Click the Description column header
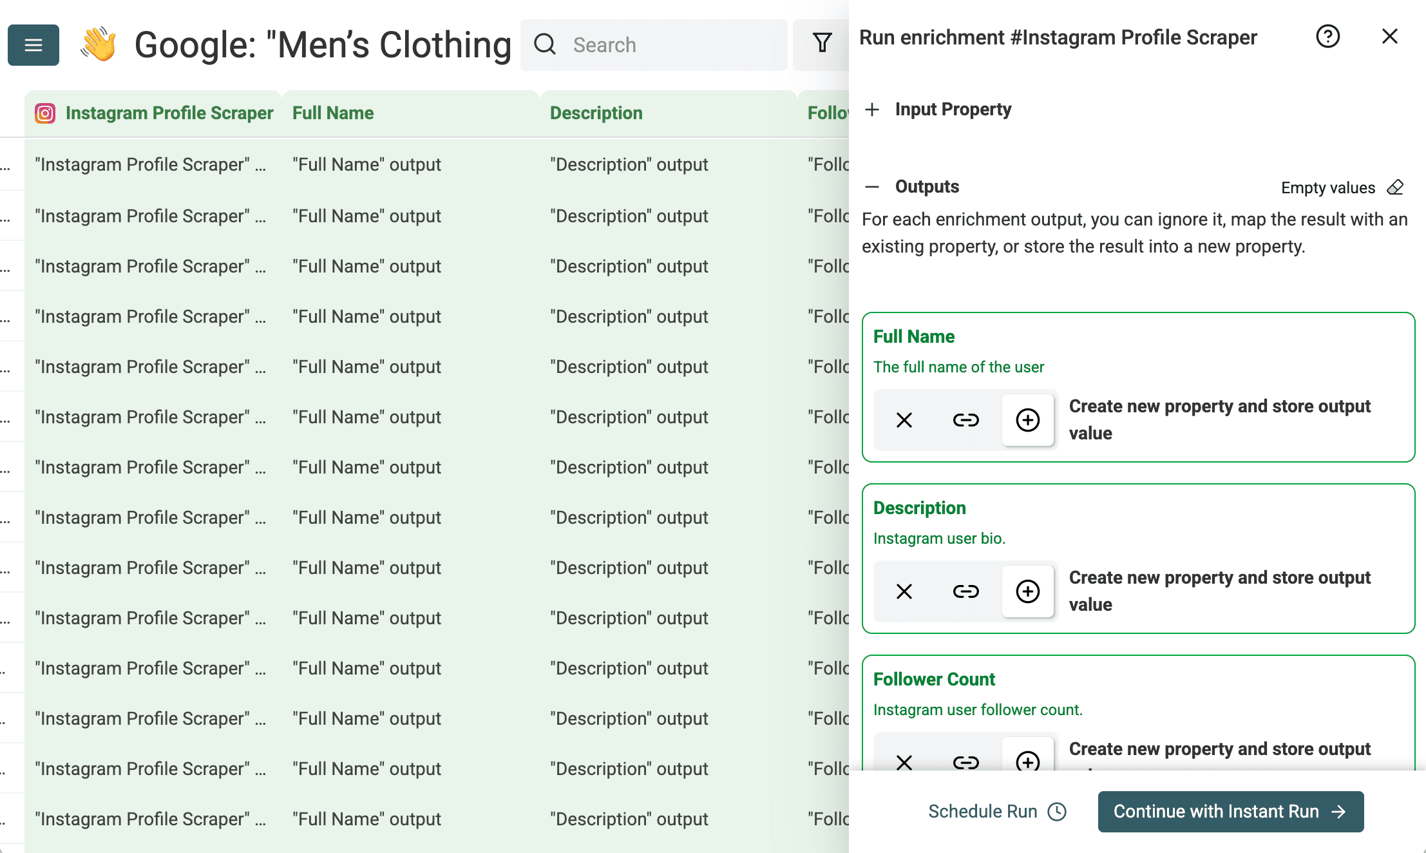Image resolution: width=1426 pixels, height=853 pixels. click(596, 113)
